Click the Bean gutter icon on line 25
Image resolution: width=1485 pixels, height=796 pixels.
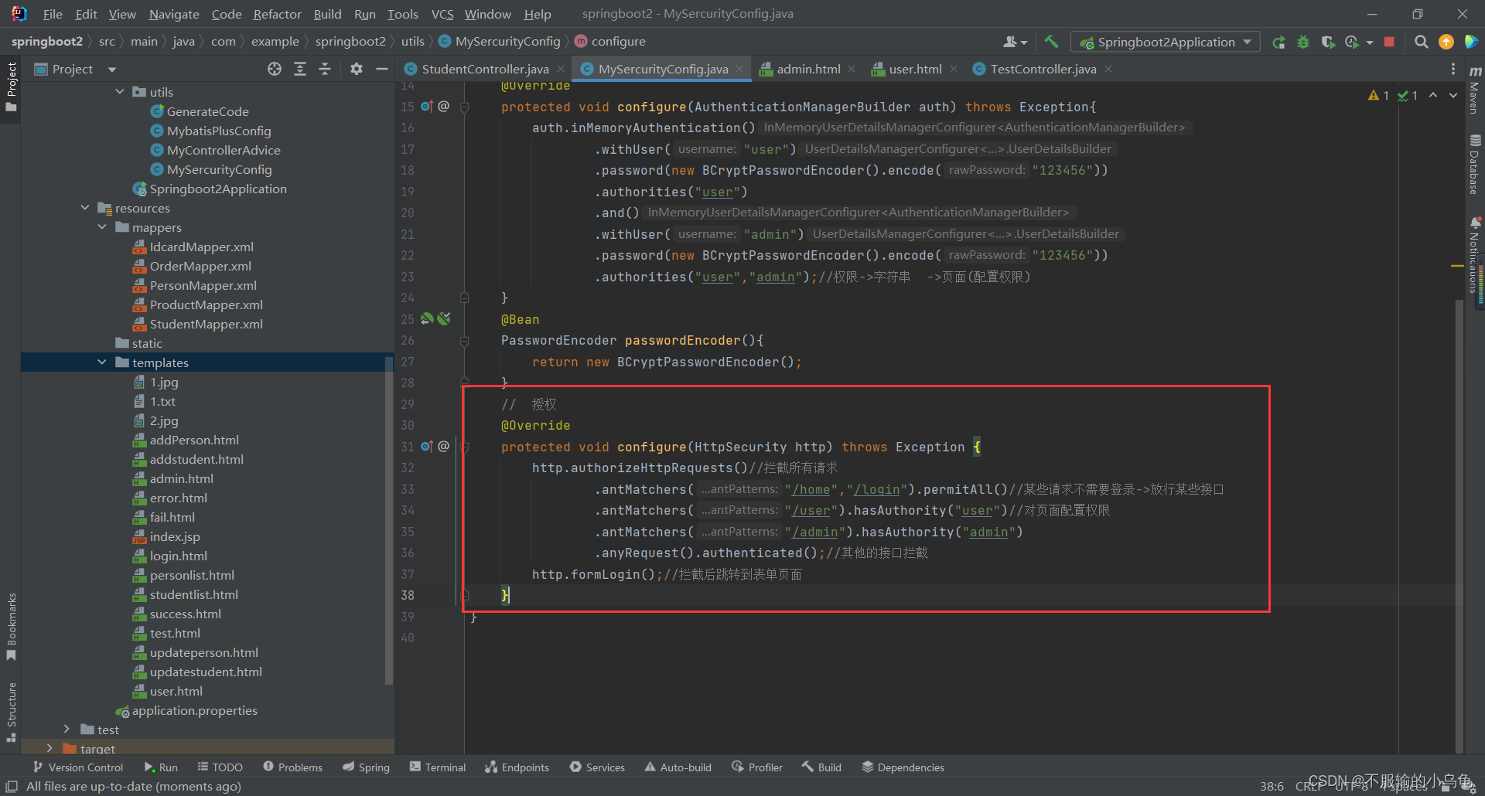coord(427,318)
